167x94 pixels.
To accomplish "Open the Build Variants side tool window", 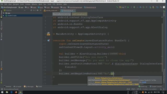I will 1,78.
